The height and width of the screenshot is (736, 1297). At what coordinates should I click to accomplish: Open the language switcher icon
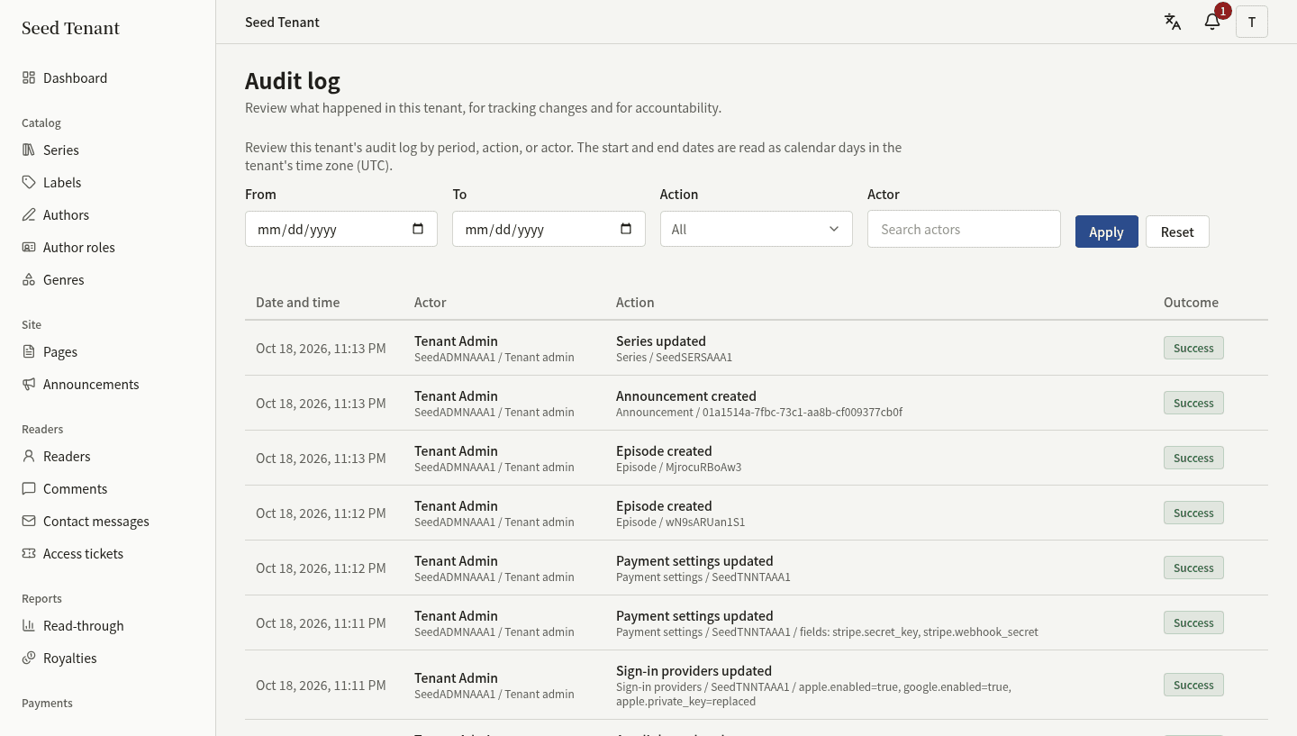click(1173, 22)
